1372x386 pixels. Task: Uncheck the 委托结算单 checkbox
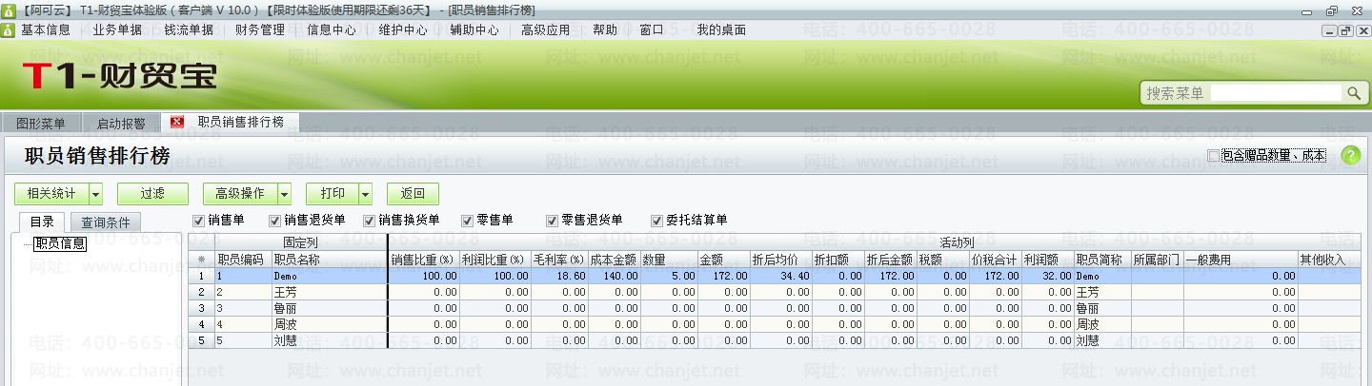[x=656, y=221]
